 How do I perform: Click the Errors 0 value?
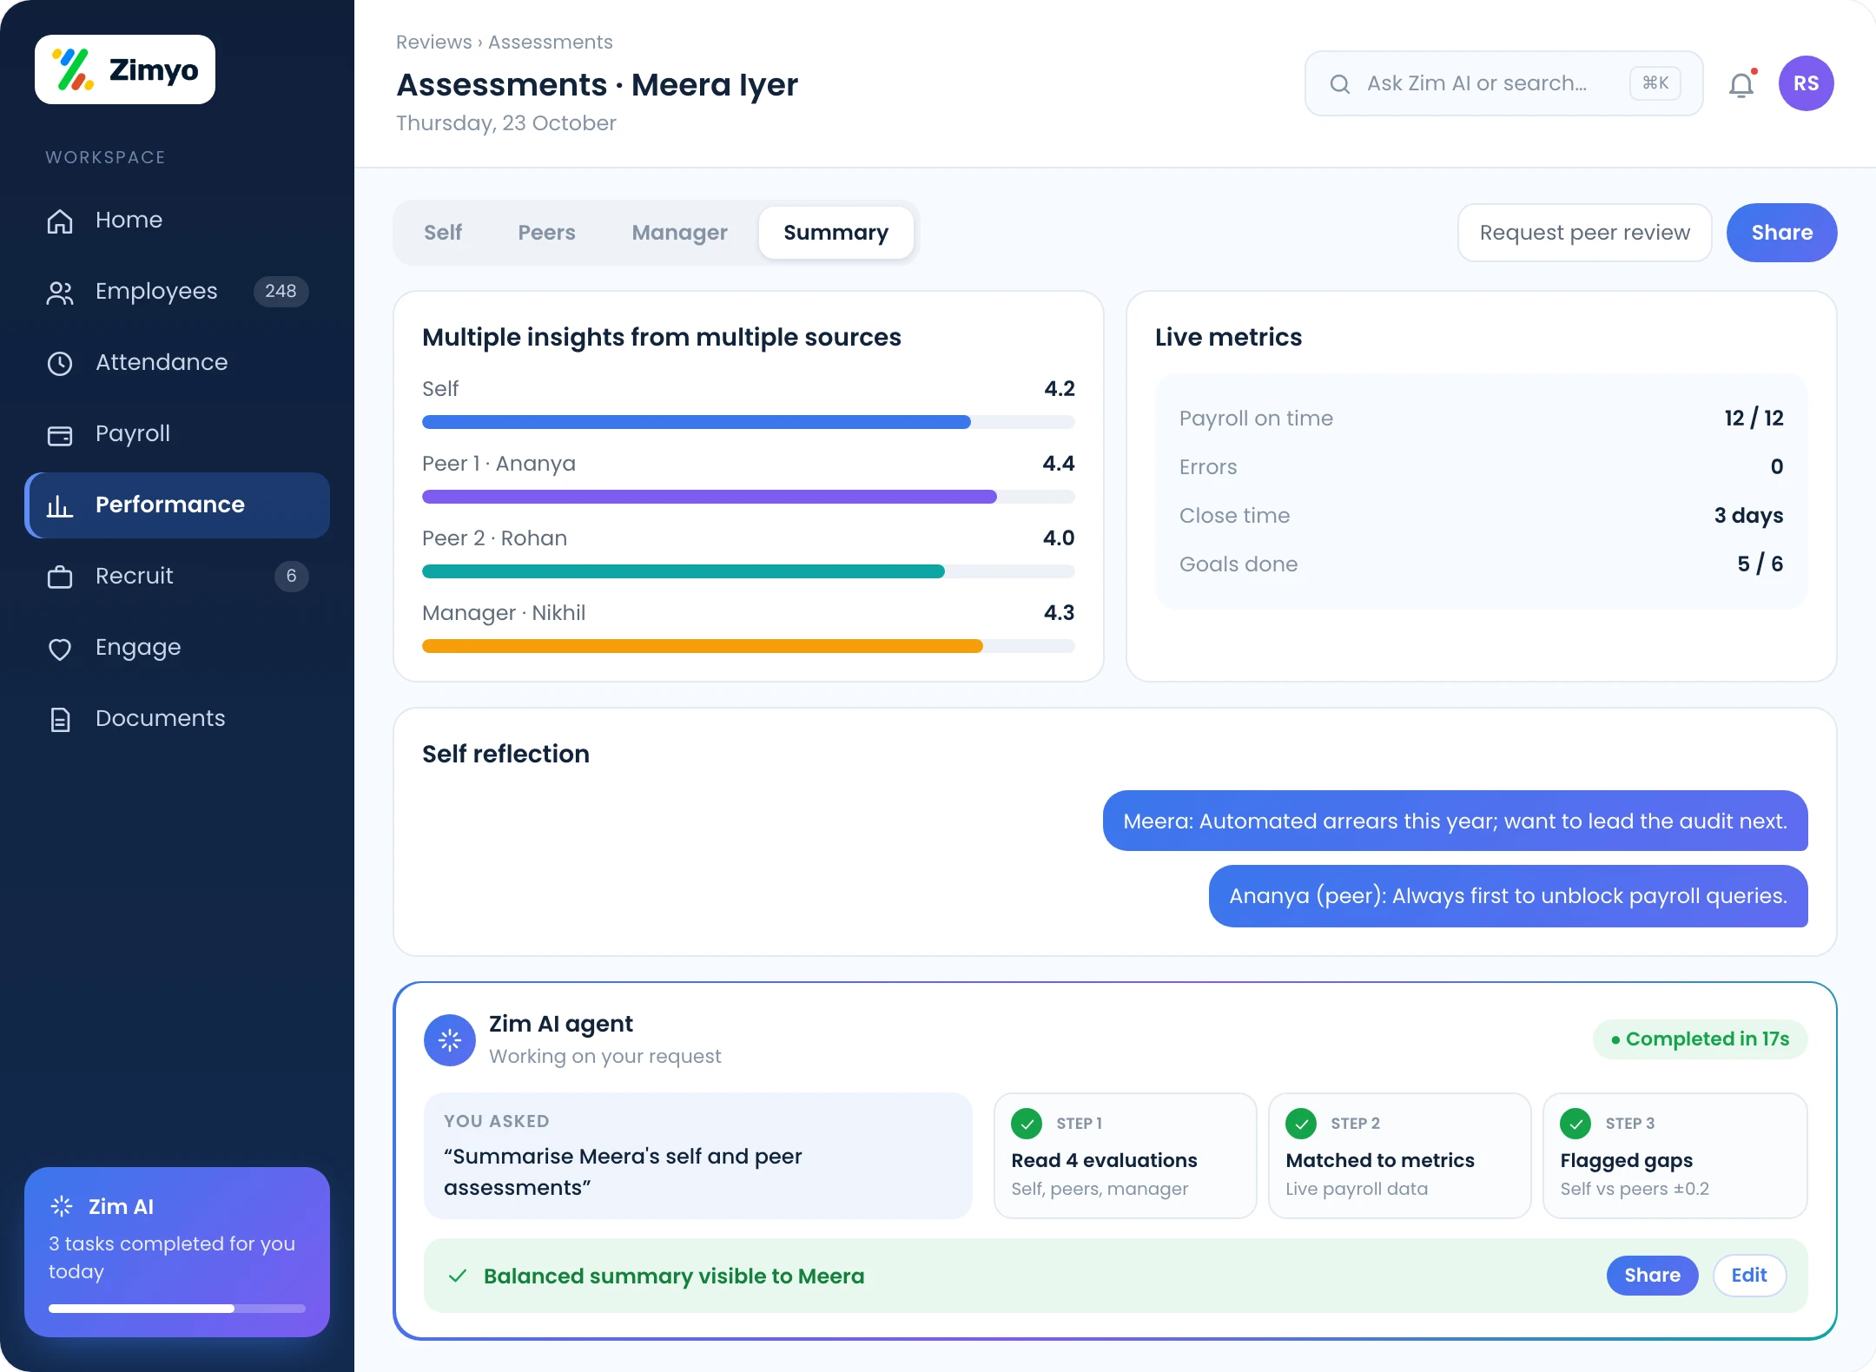pos(1777,466)
